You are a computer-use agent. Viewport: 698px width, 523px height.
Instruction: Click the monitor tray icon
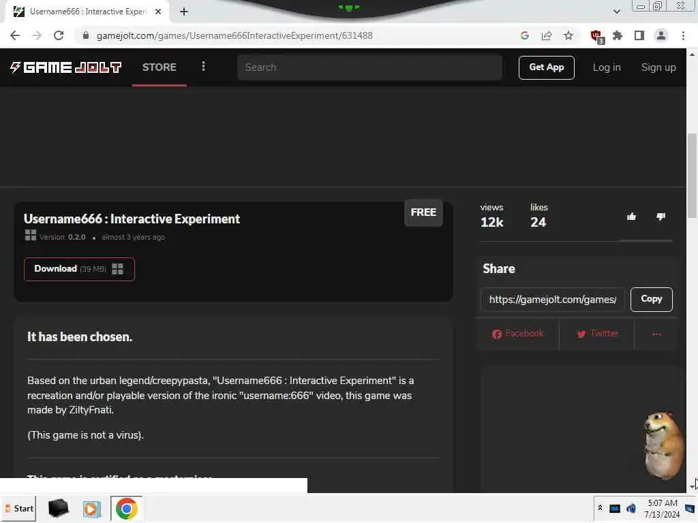[x=614, y=509]
